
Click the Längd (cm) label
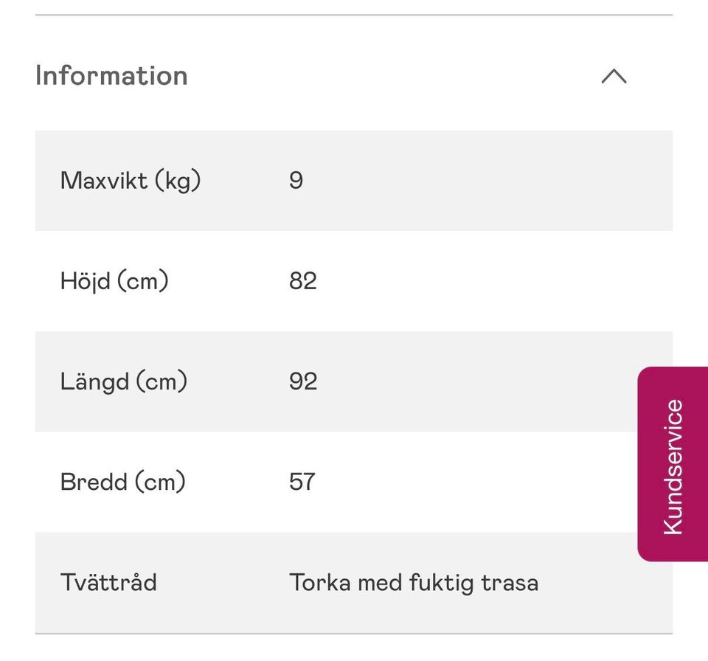tap(124, 381)
